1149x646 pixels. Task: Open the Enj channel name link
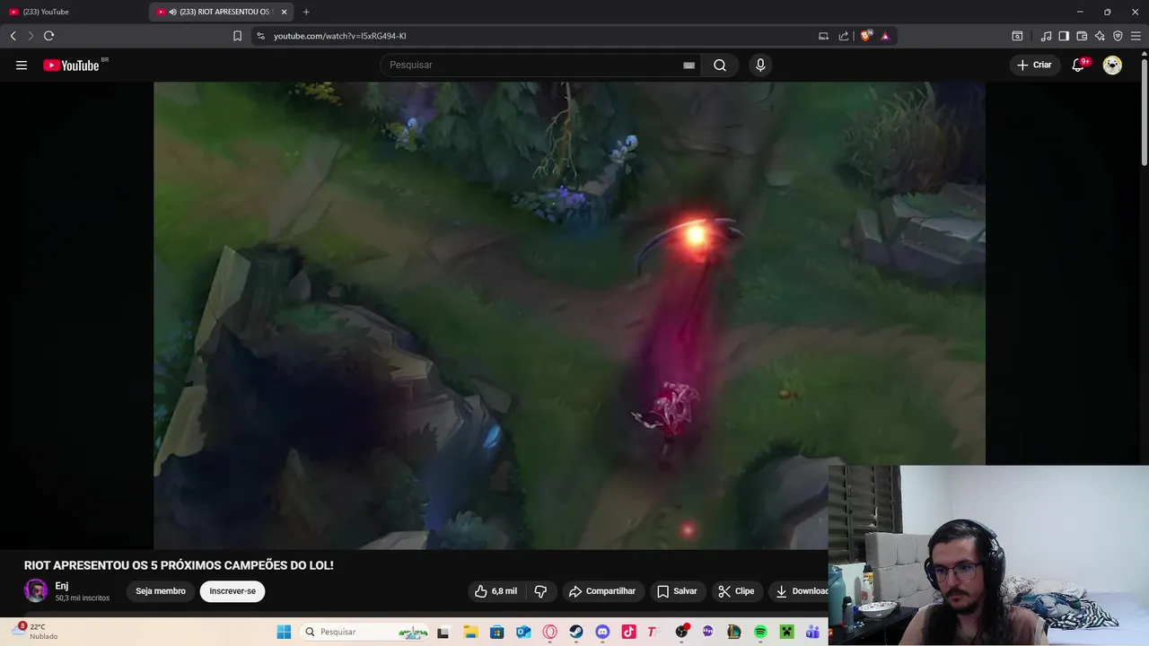click(62, 586)
